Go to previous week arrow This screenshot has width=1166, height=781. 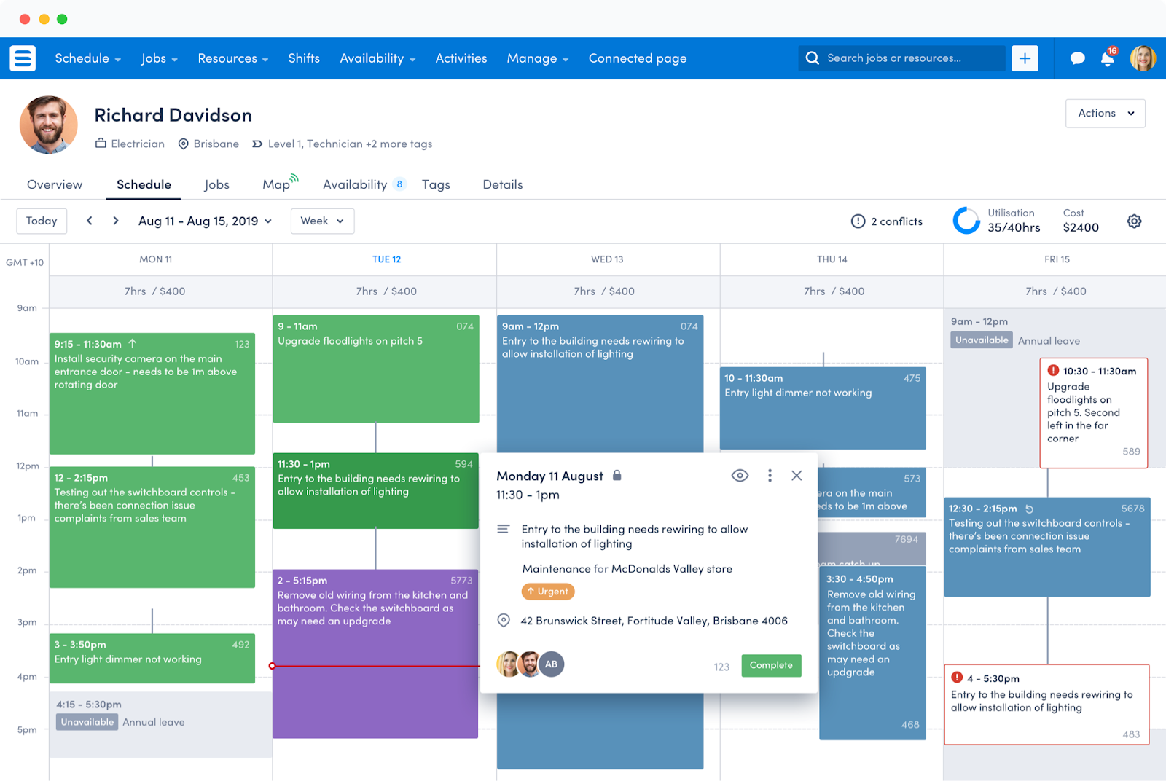pyautogui.click(x=90, y=221)
